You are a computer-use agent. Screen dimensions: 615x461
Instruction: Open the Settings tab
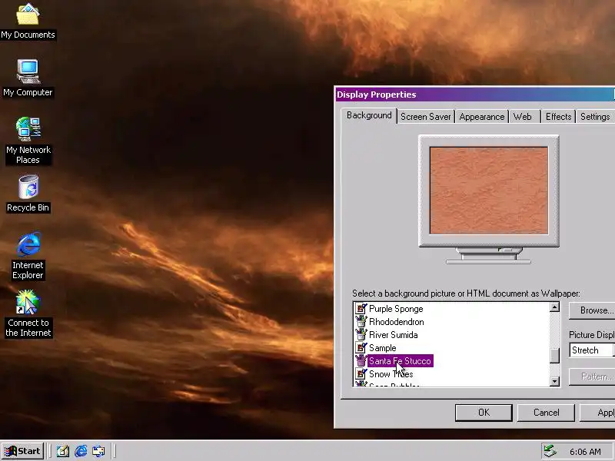595,117
